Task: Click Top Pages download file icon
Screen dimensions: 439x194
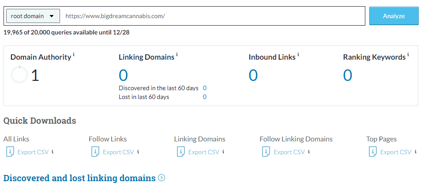Action: (373, 152)
